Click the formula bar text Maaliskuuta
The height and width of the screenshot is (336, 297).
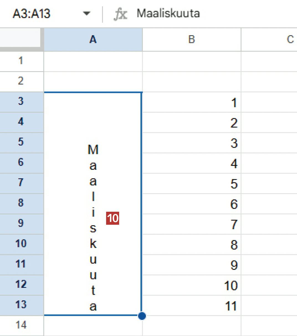pyautogui.click(x=168, y=13)
